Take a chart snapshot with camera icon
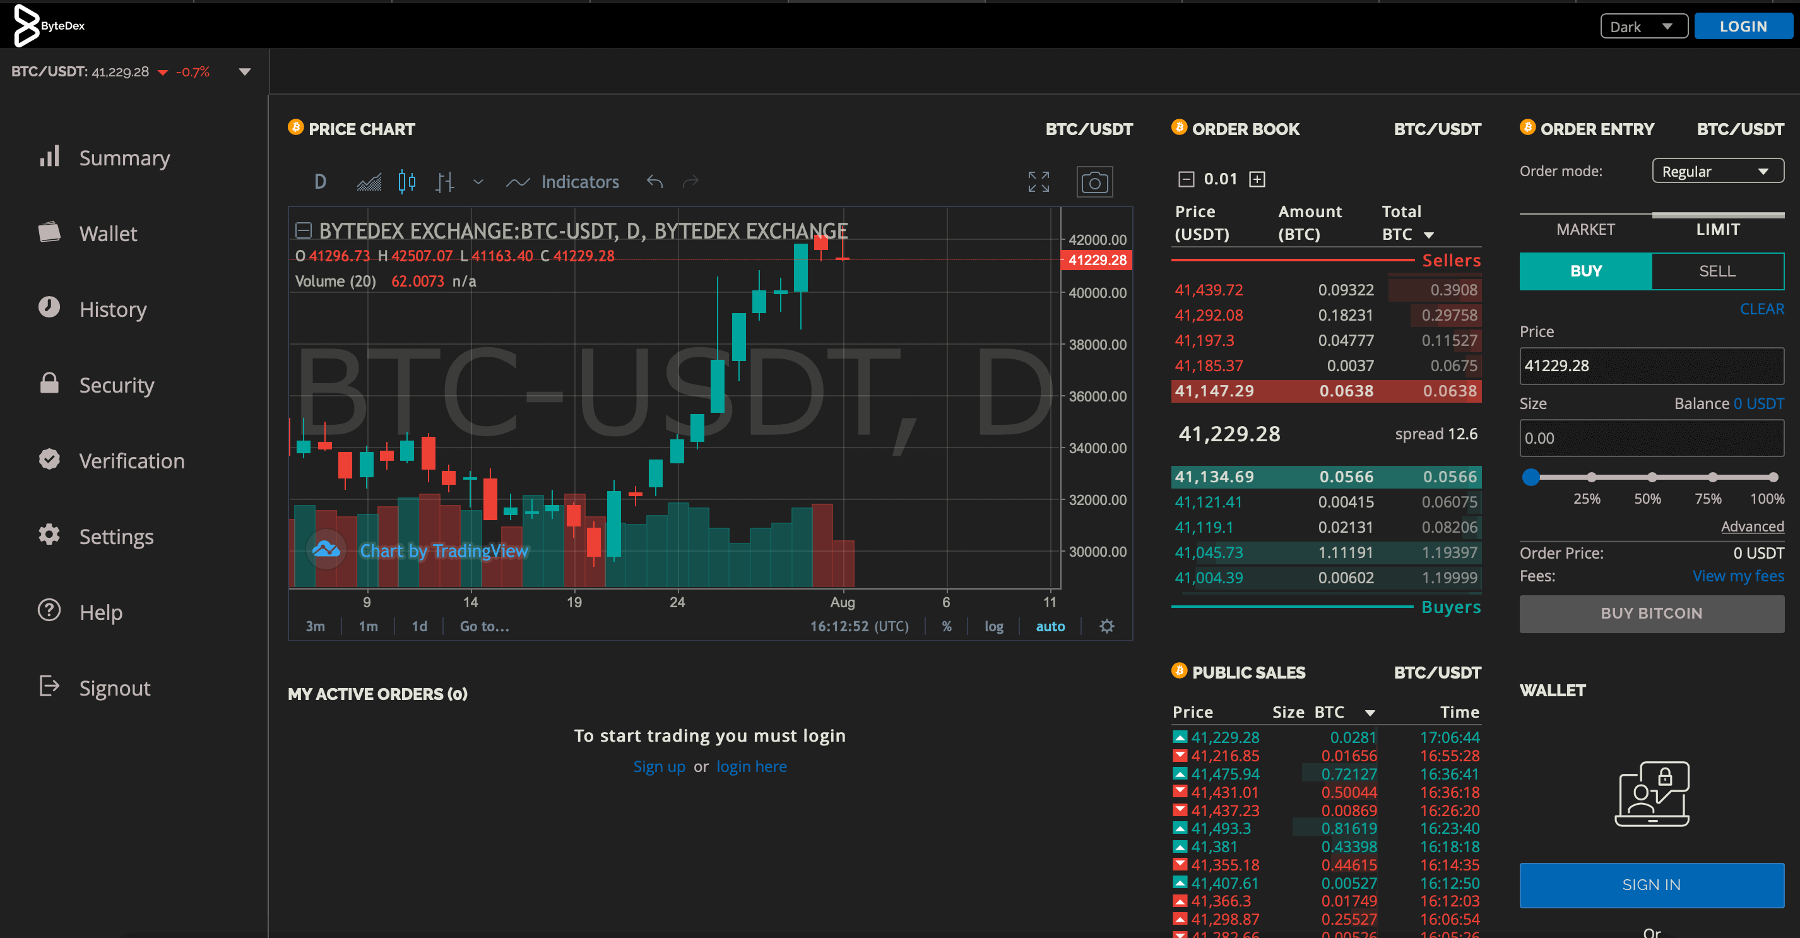The width and height of the screenshot is (1800, 938). [x=1094, y=182]
